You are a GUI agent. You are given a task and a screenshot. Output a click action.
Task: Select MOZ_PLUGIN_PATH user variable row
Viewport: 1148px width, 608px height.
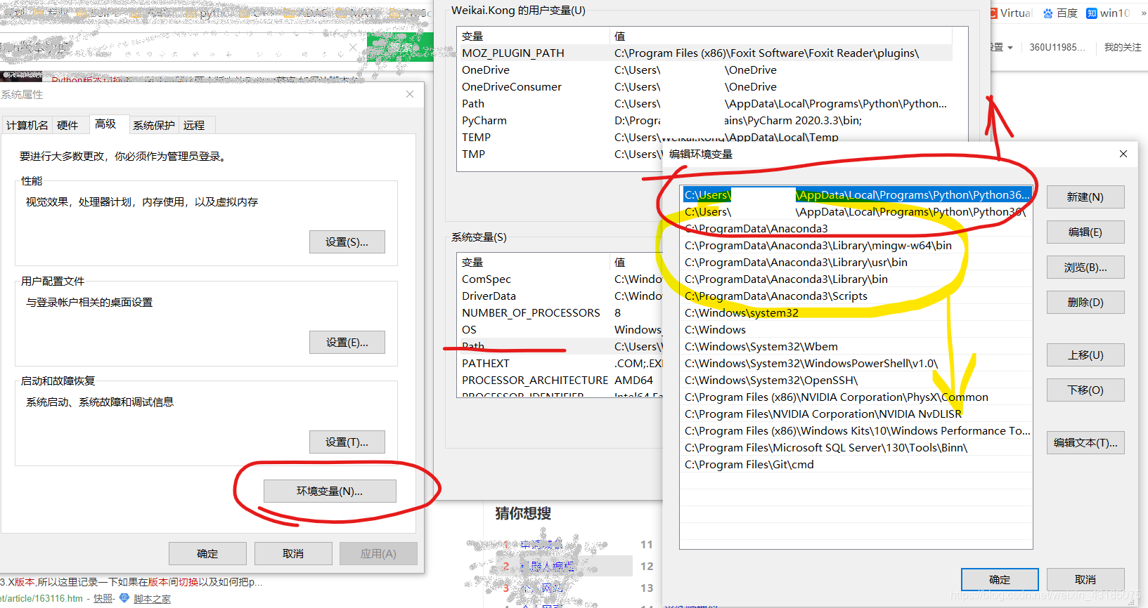pos(705,53)
